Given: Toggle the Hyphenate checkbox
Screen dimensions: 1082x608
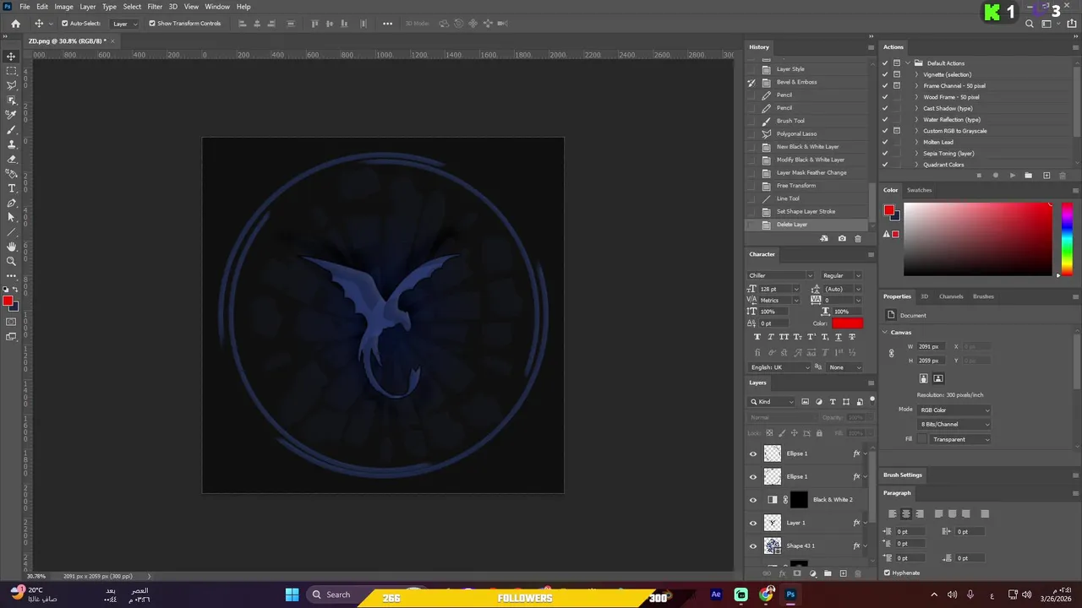Looking at the screenshot, I should (887, 573).
